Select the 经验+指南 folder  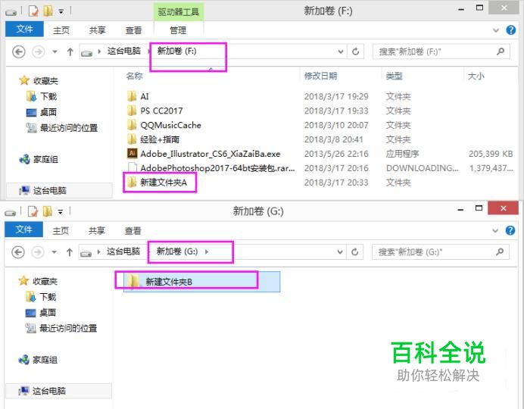click(x=153, y=139)
